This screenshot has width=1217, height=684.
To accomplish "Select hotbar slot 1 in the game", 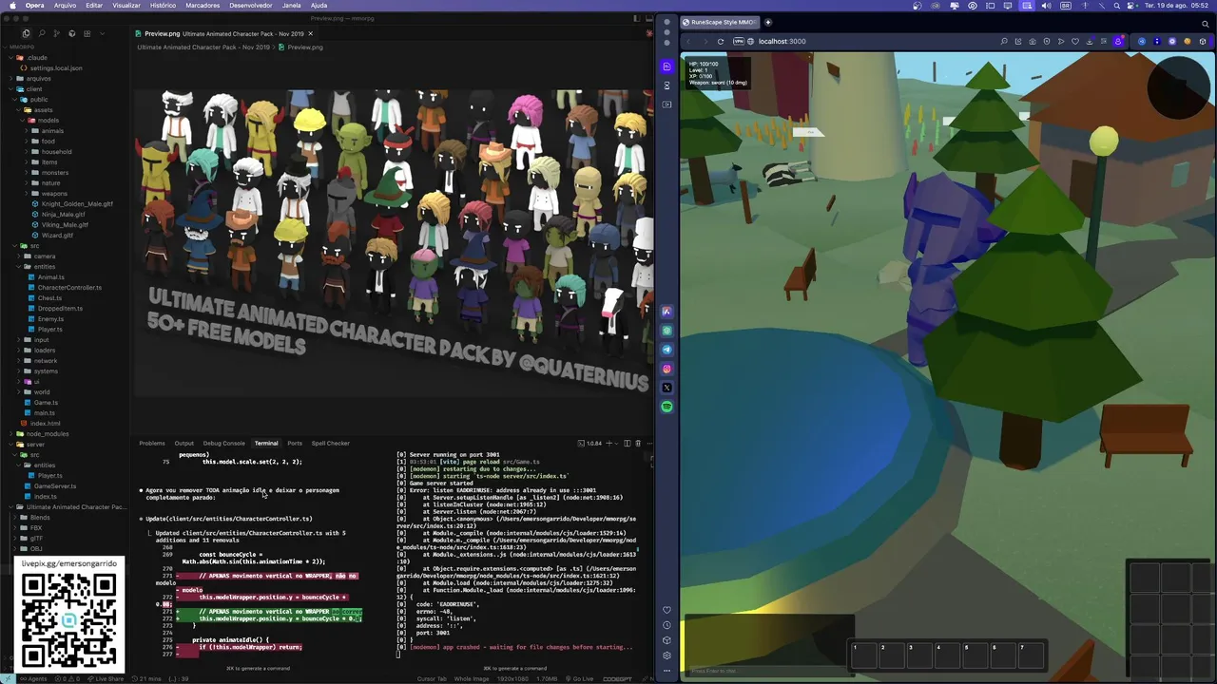I will (x=863, y=655).
